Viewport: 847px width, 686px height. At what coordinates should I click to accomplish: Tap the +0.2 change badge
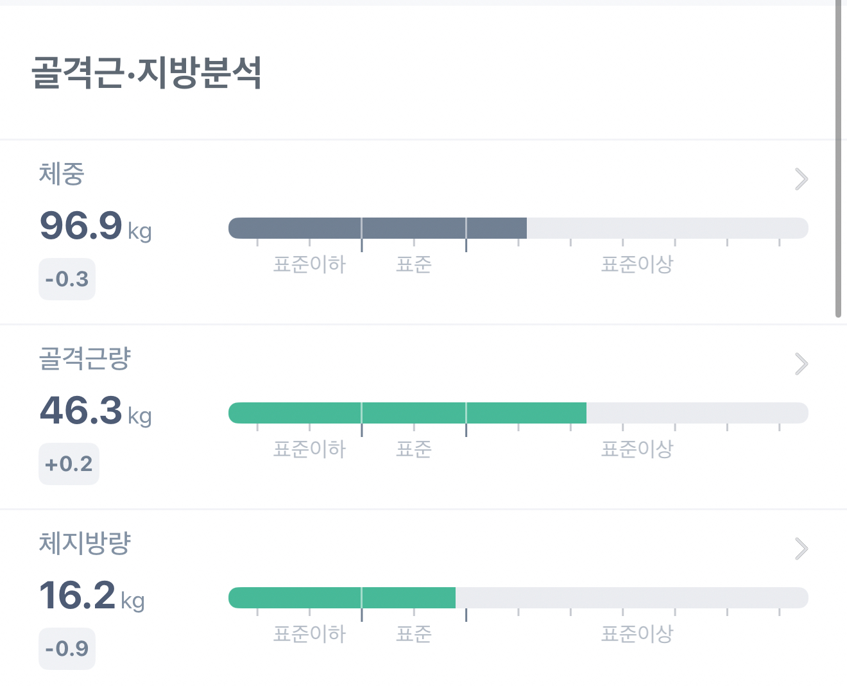(x=69, y=464)
